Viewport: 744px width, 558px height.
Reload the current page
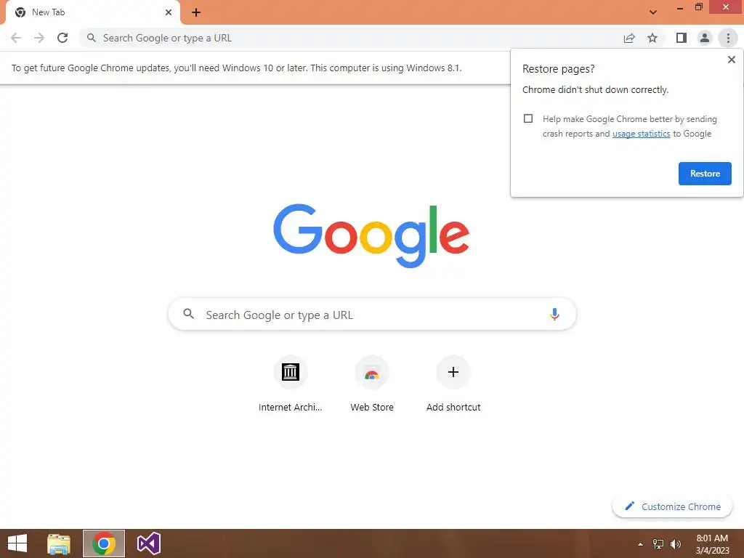coord(62,38)
